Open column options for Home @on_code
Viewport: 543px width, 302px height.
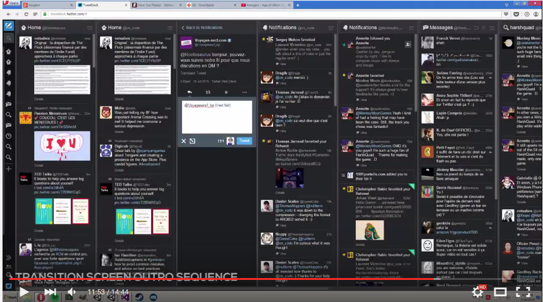pos(170,28)
